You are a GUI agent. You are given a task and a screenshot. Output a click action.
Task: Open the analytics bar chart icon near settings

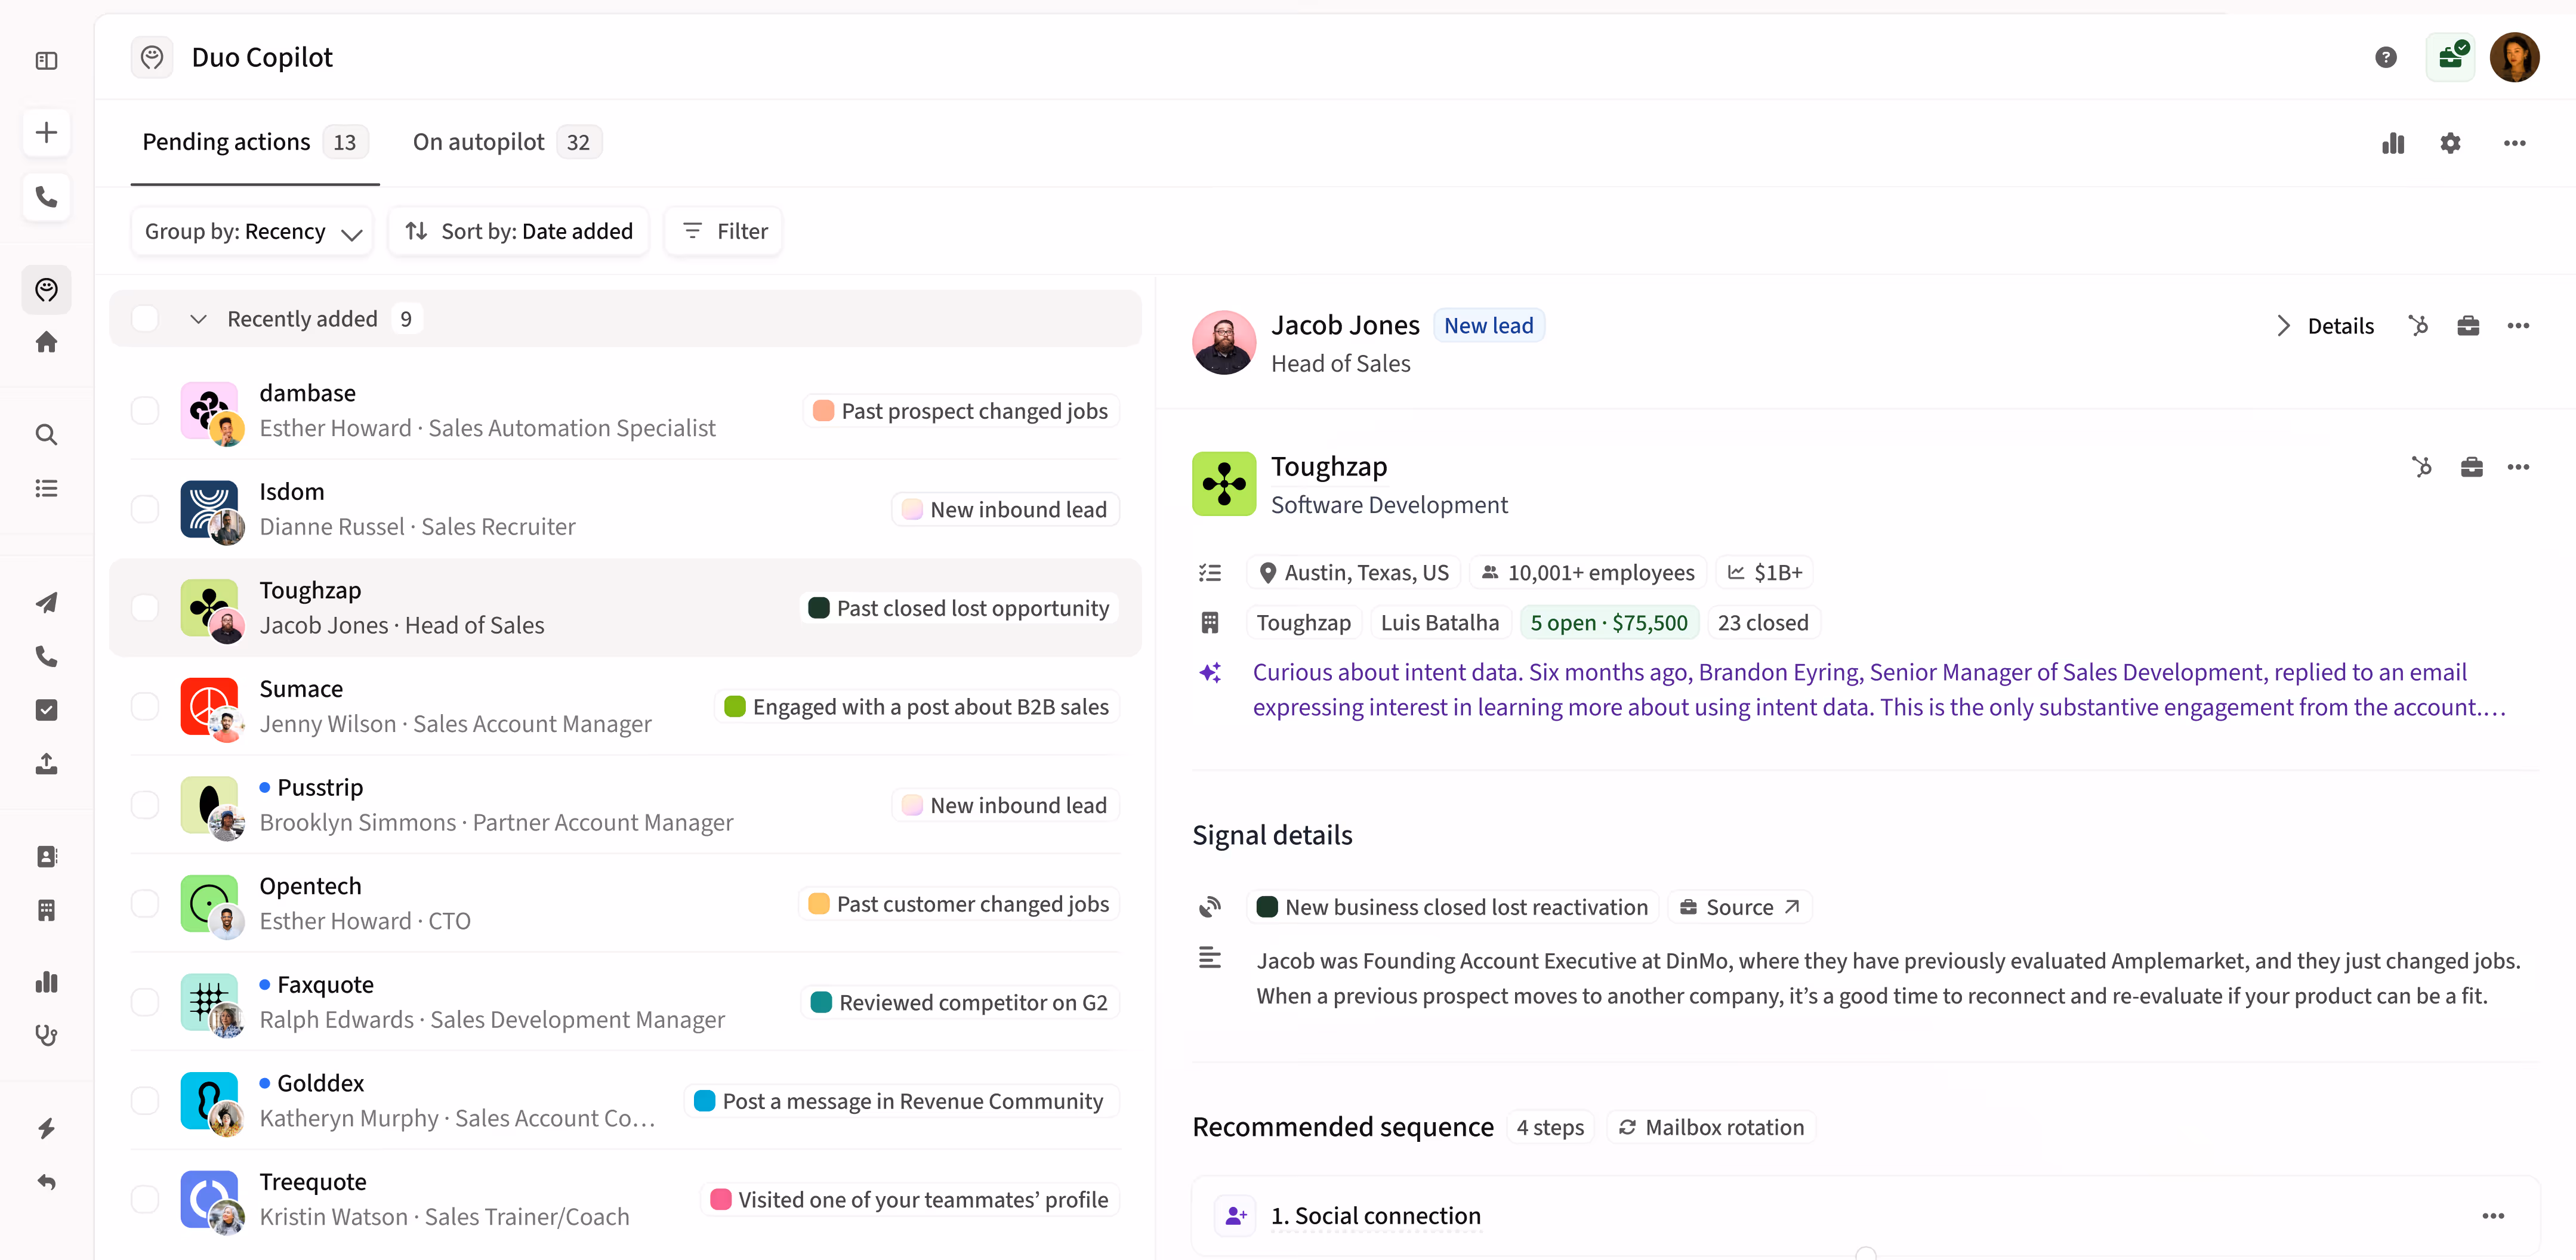2392,143
